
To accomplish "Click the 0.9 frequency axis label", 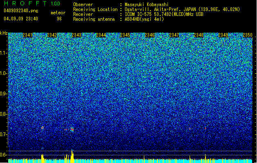I will tap(4, 94).
